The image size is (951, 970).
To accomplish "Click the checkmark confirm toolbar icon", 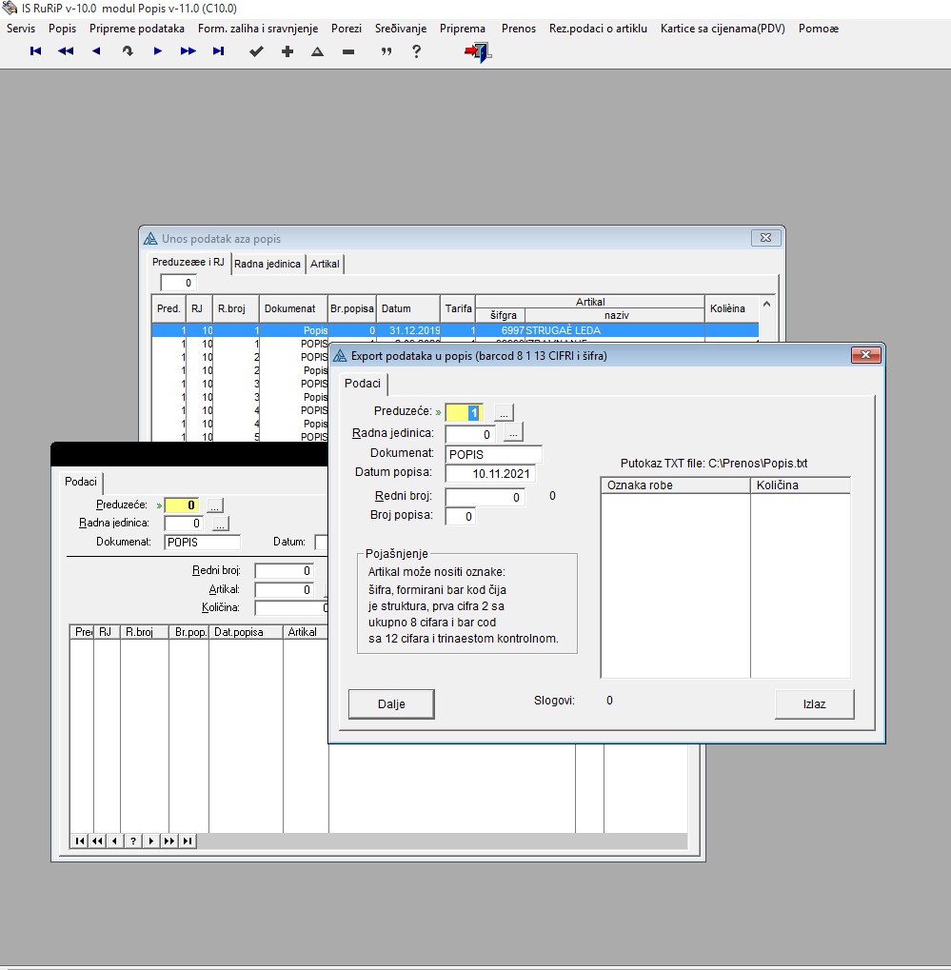I will pyautogui.click(x=256, y=51).
